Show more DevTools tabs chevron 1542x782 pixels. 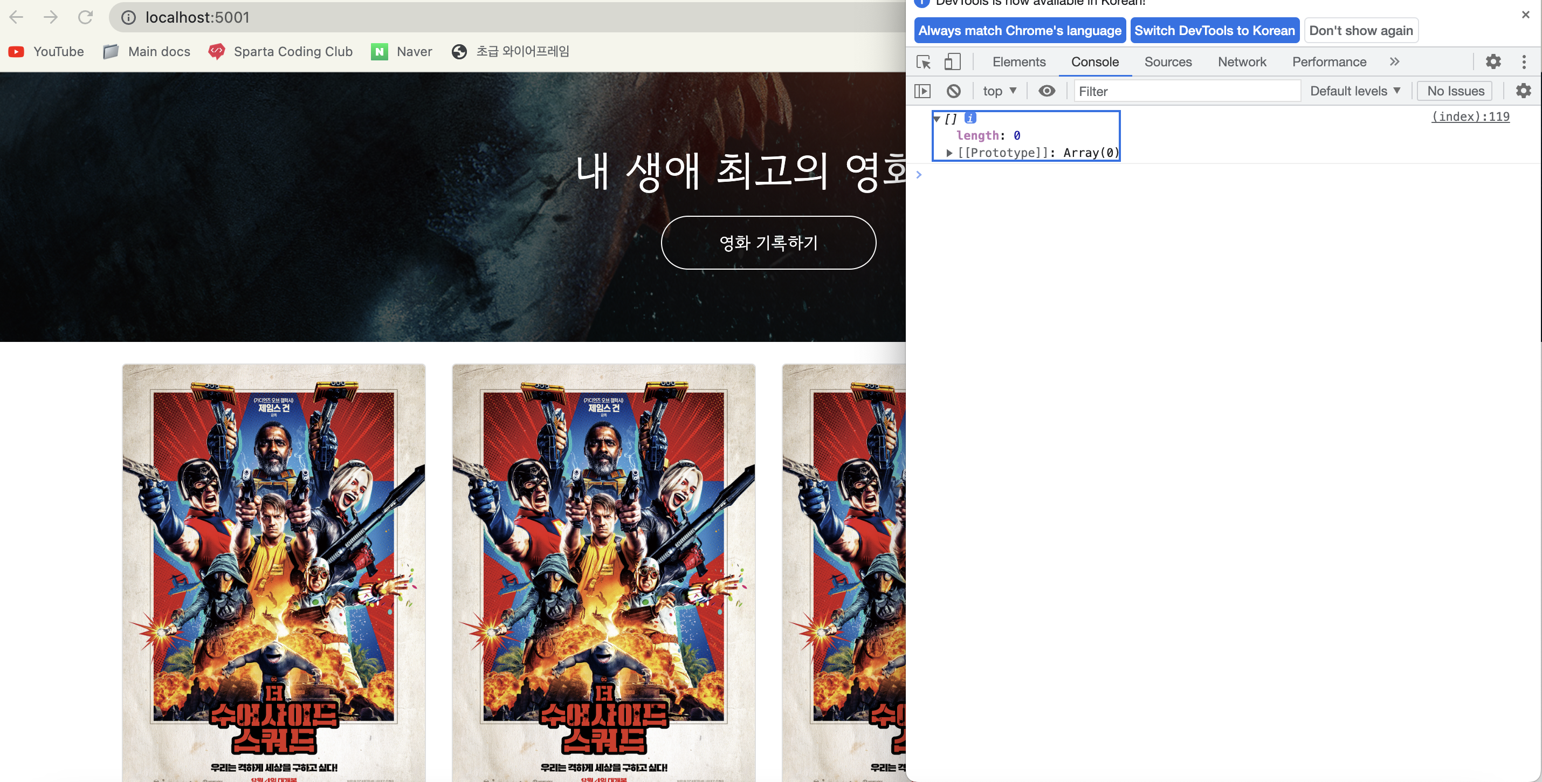(x=1394, y=61)
